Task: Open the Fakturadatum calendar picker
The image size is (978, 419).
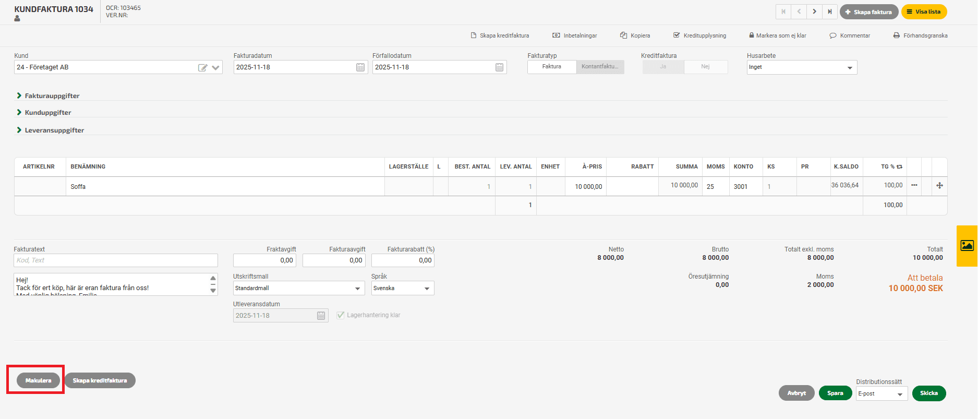Action: click(360, 67)
